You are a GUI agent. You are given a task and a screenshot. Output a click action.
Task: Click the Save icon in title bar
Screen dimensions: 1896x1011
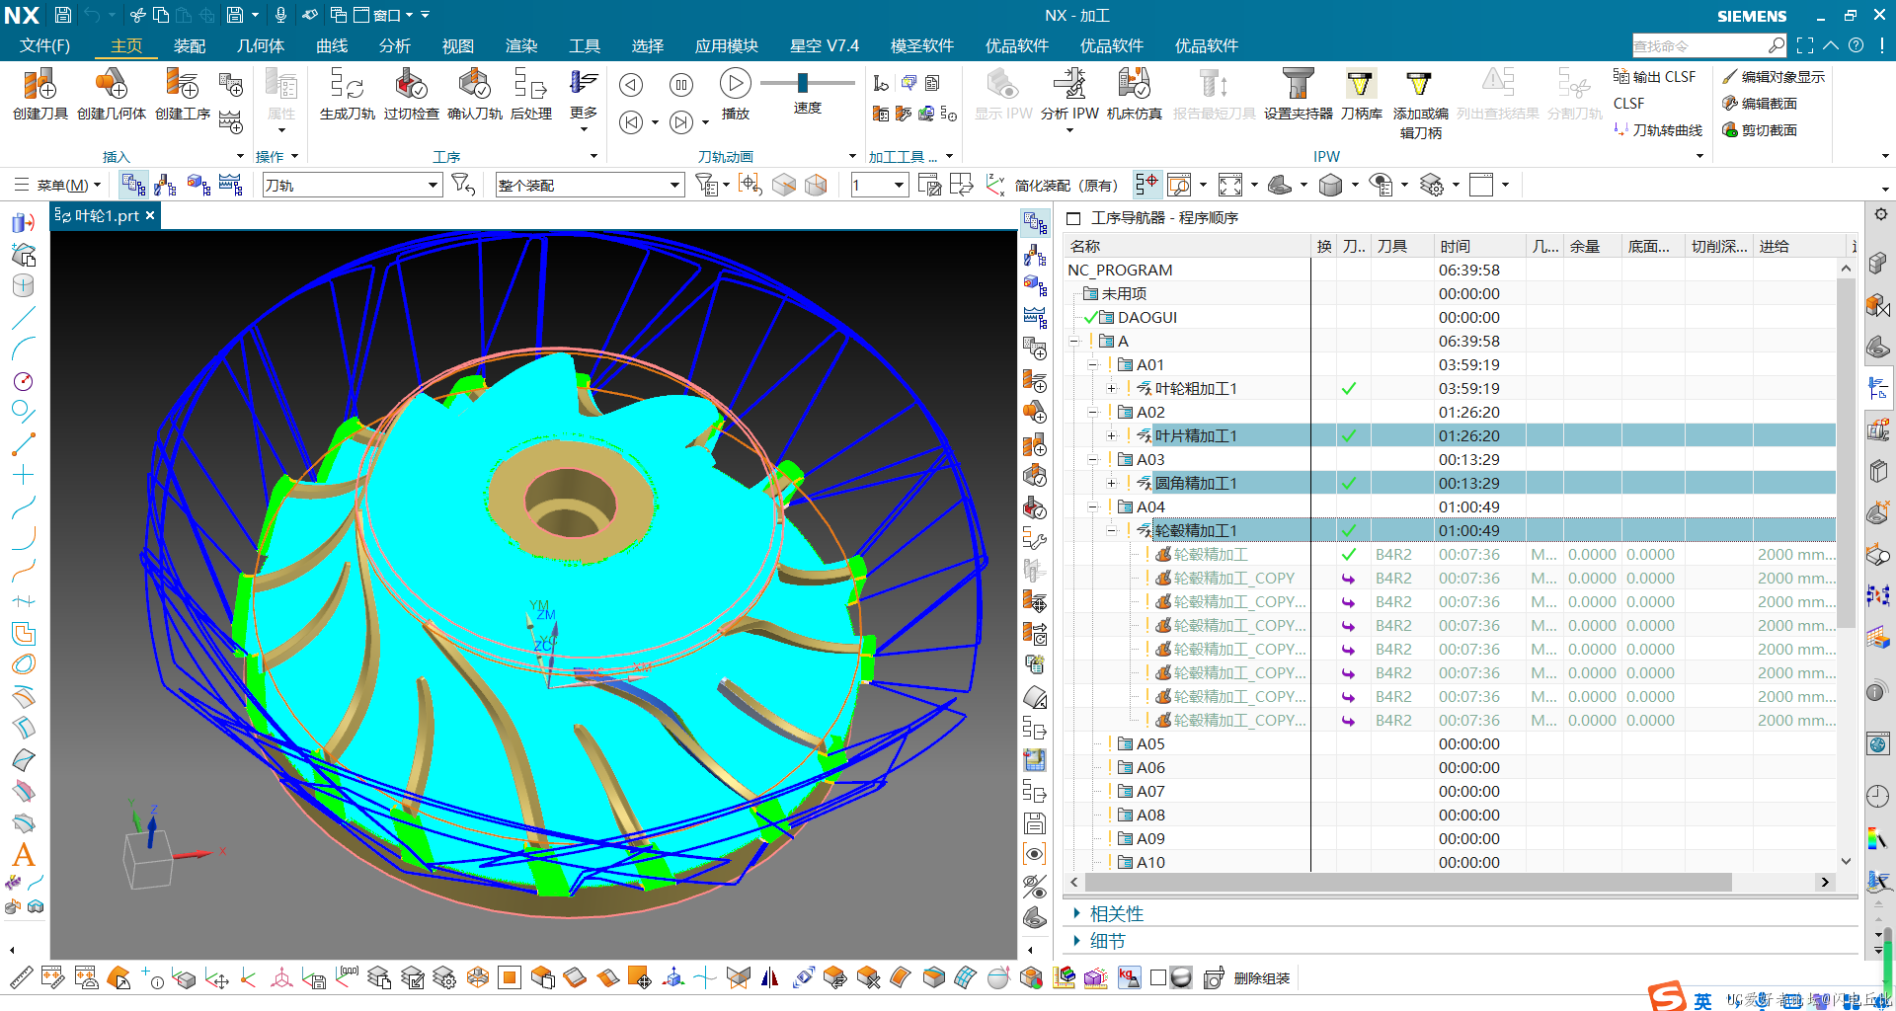(62, 15)
